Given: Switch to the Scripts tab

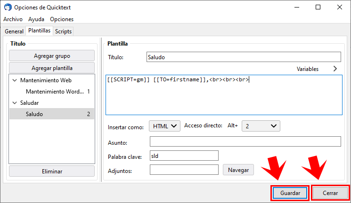Looking at the screenshot, I should click(63, 31).
